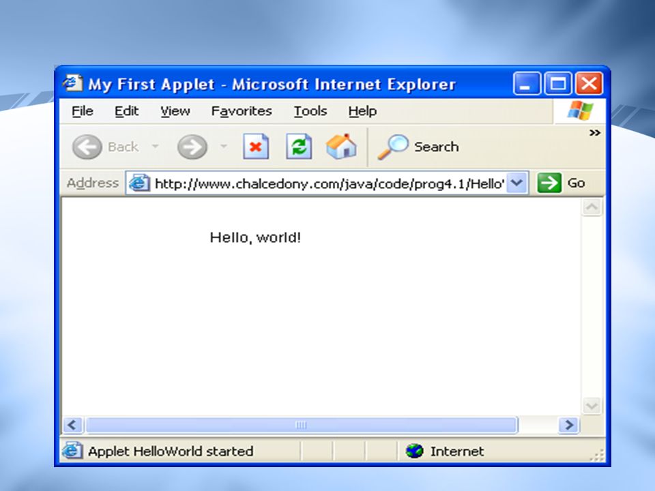Click the page icon in the address bar
The image size is (655, 491).
tap(139, 183)
